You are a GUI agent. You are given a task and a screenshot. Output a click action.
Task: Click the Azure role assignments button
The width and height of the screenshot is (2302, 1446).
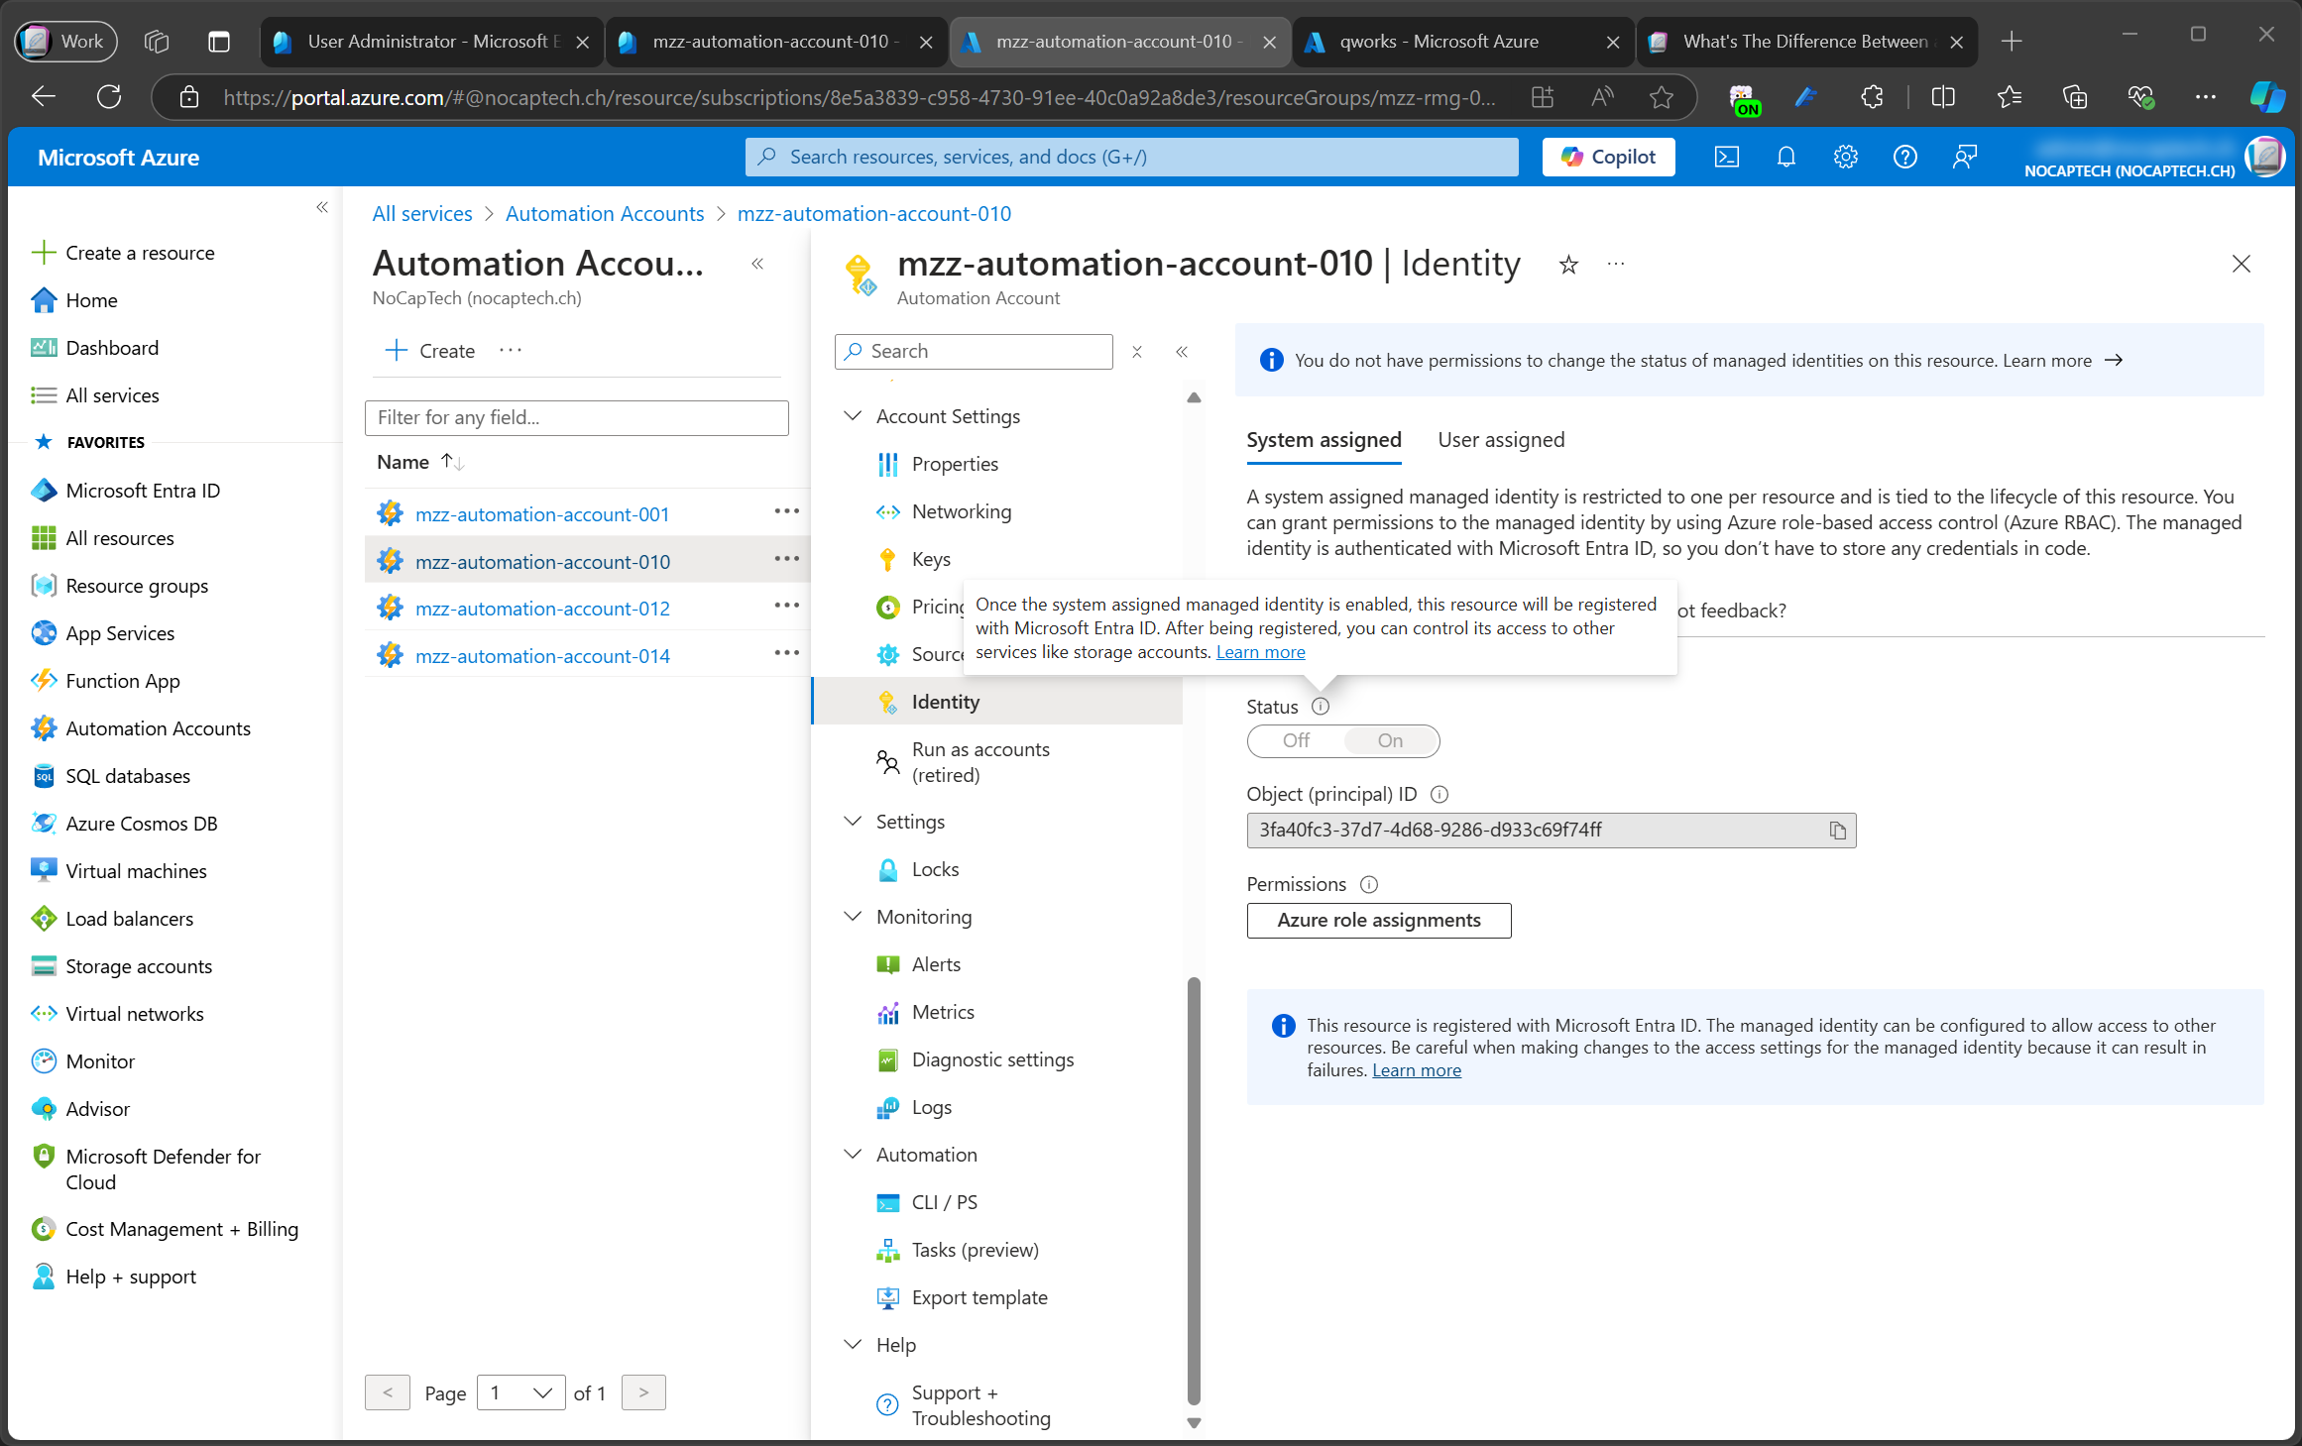click(x=1378, y=921)
